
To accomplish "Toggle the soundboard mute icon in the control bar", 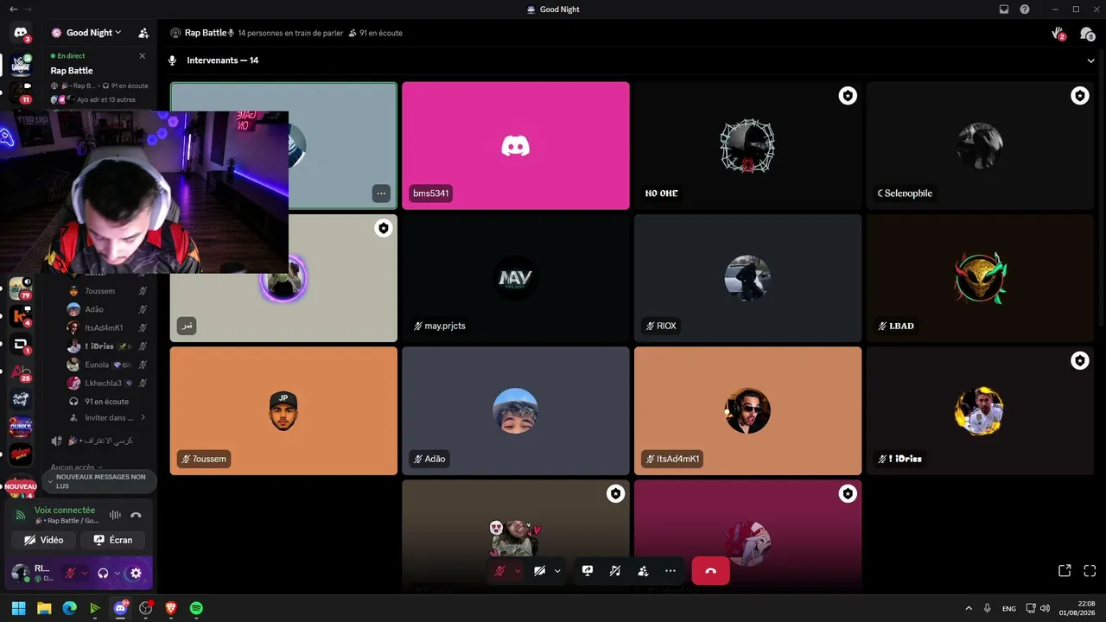I will coord(615,571).
